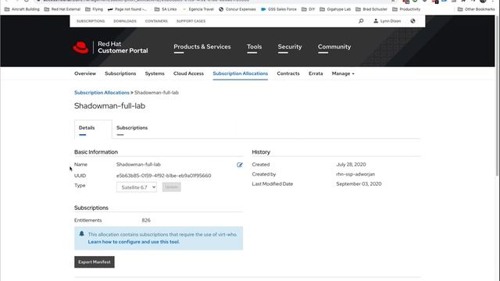Open Egencia Travel bookmark

(x=198, y=9)
